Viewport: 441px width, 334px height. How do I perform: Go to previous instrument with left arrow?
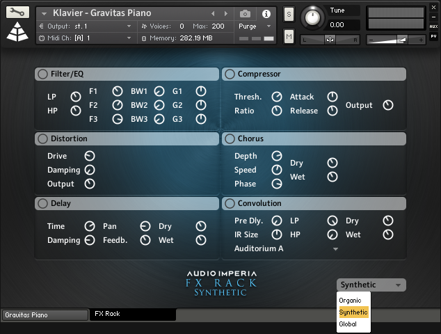coord(213,13)
